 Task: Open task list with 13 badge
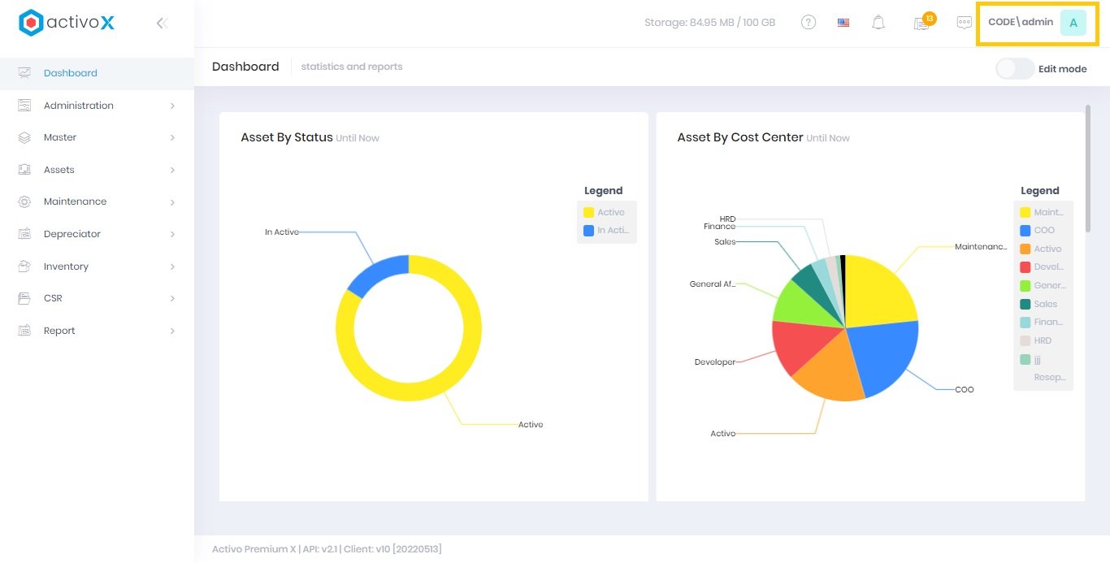(x=922, y=23)
